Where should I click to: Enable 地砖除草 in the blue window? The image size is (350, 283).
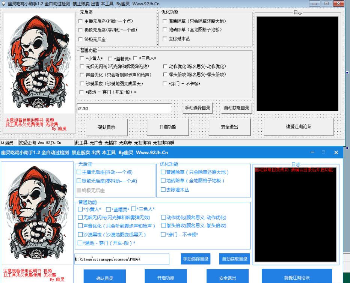[163, 181]
